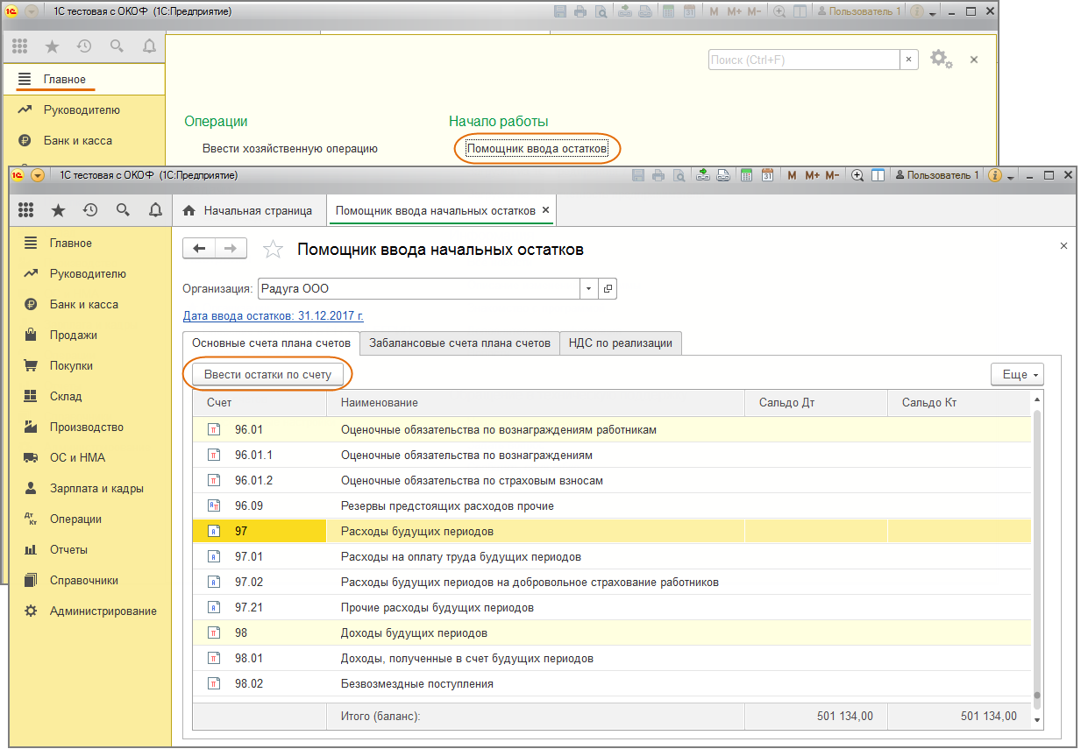The height and width of the screenshot is (749, 1081).
Task: Expand the Организация dropdown list
Action: pyautogui.click(x=588, y=288)
